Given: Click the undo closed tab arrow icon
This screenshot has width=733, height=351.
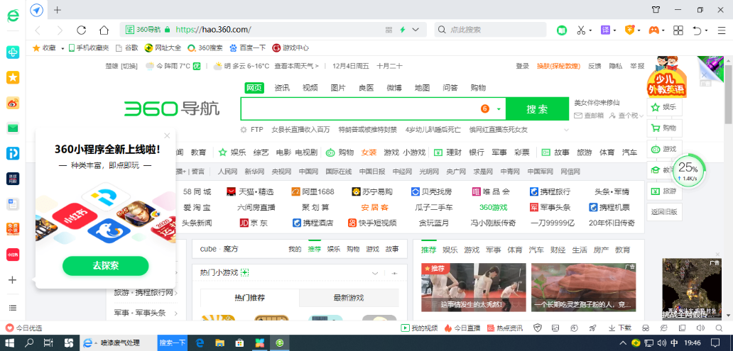Looking at the screenshot, I should [697, 30].
